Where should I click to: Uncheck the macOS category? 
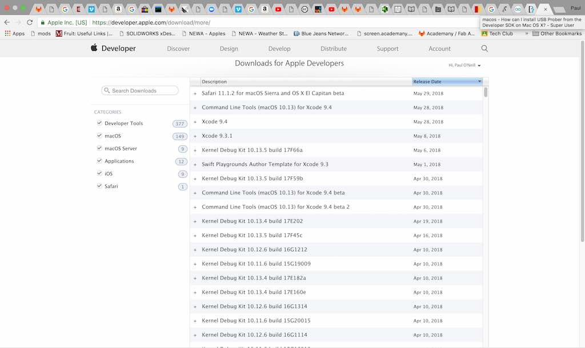pyautogui.click(x=99, y=136)
